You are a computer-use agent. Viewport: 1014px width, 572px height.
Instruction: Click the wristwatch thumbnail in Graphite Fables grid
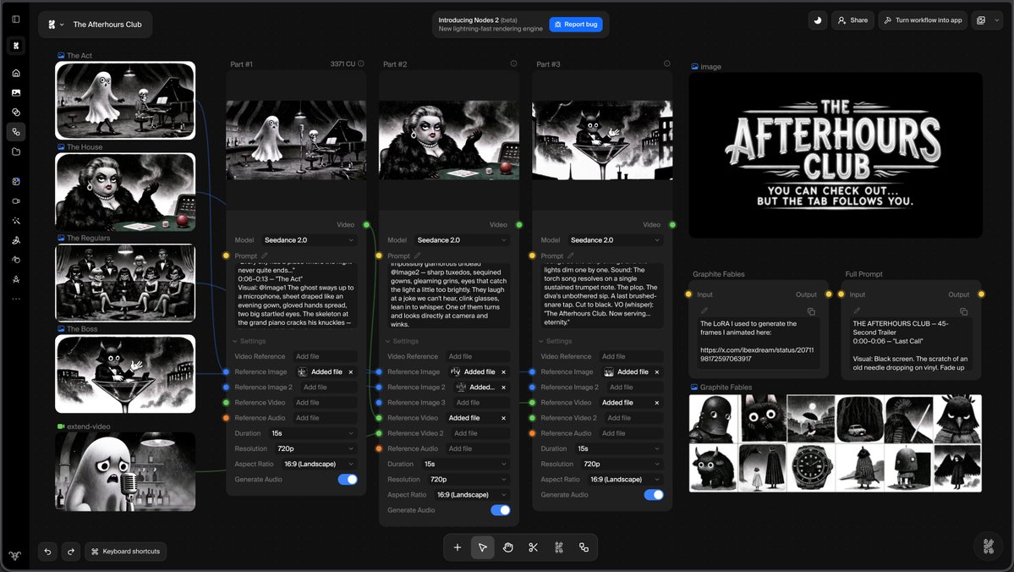810,468
